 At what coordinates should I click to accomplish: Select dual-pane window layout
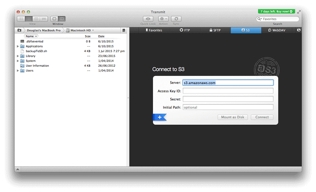coord(62,19)
